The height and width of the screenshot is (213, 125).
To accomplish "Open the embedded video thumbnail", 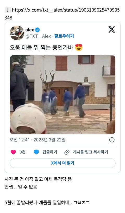I will pyautogui.click(x=63, y=95).
